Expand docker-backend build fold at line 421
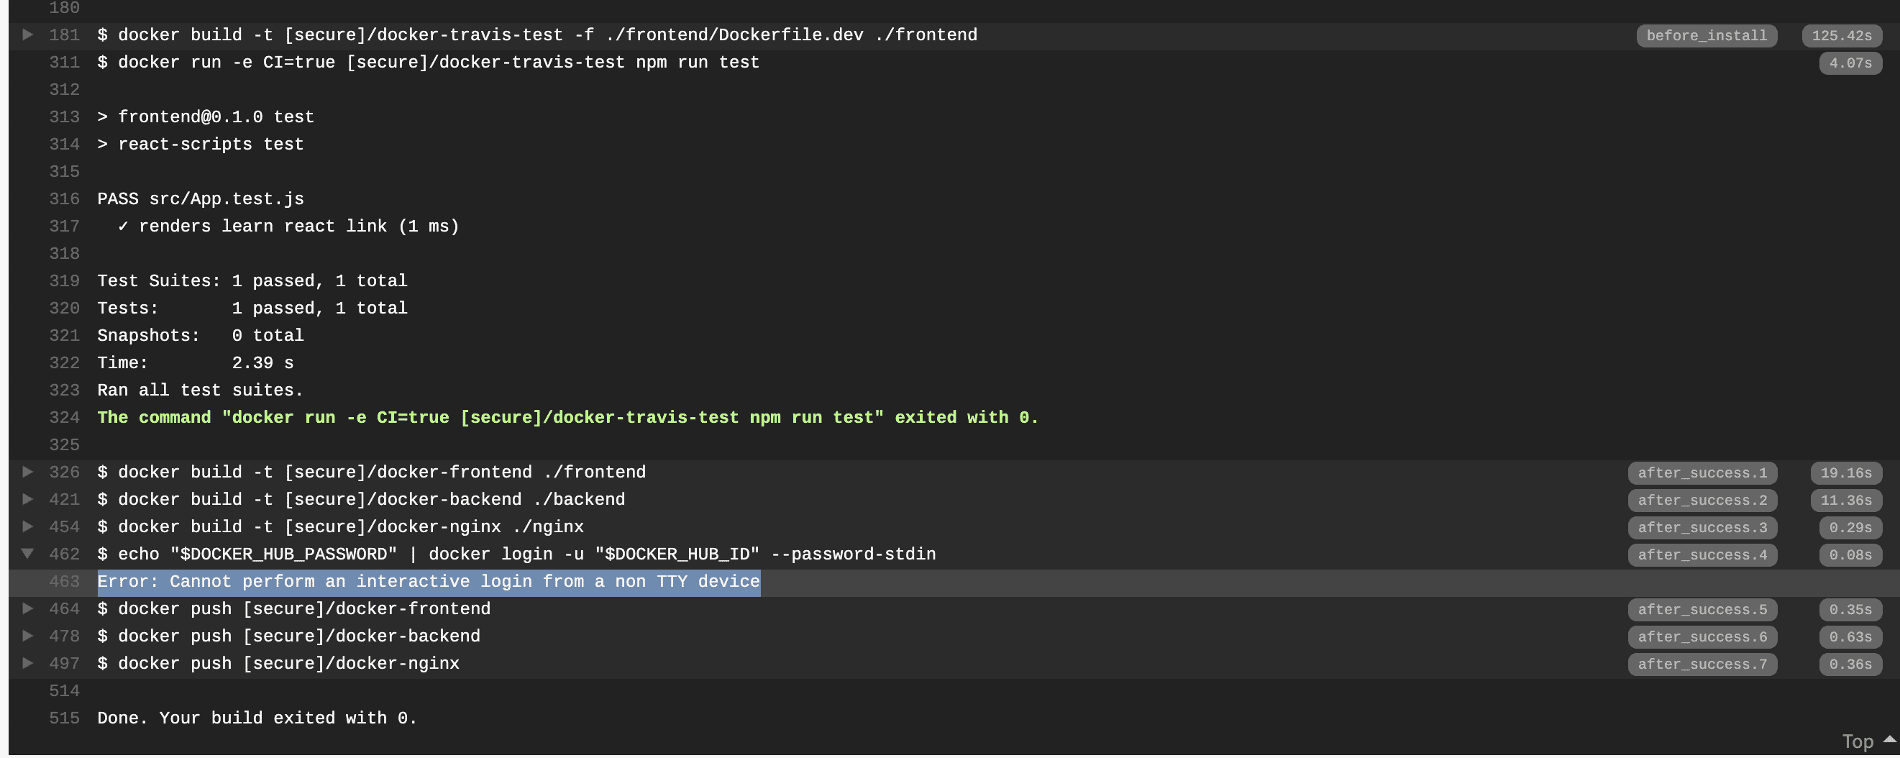This screenshot has height=758, width=1900. click(27, 499)
